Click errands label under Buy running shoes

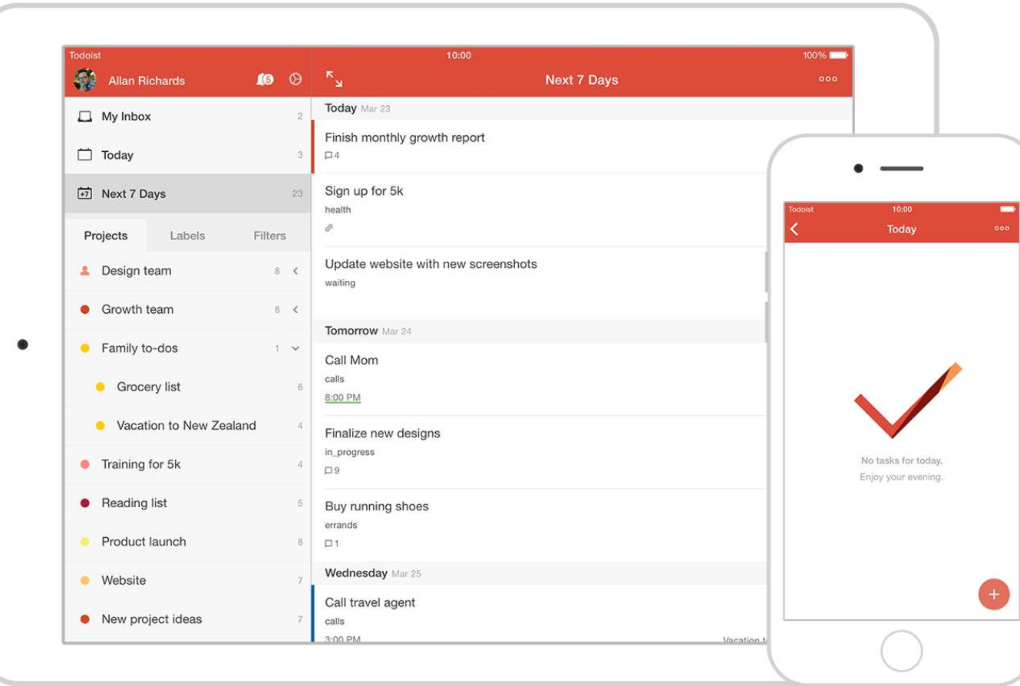click(341, 526)
